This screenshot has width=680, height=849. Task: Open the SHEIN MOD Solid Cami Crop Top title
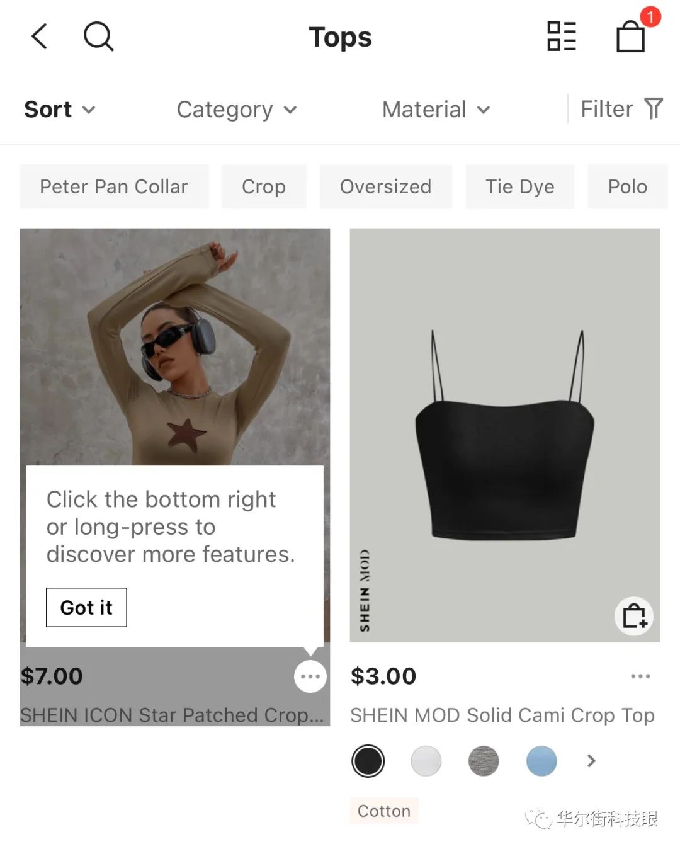502,715
